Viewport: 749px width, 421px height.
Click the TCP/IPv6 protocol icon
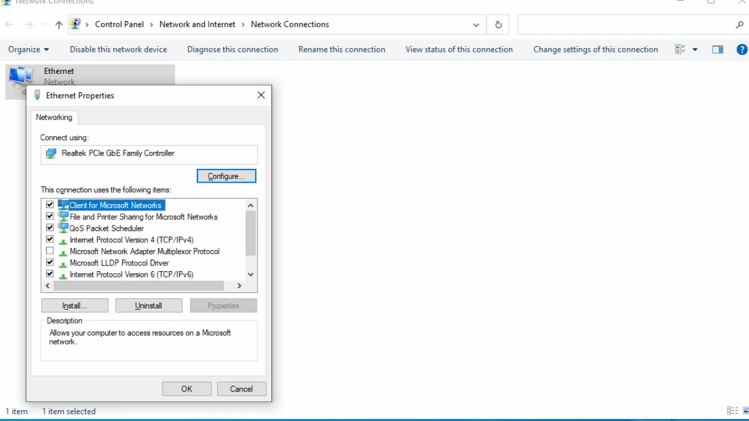click(x=63, y=276)
